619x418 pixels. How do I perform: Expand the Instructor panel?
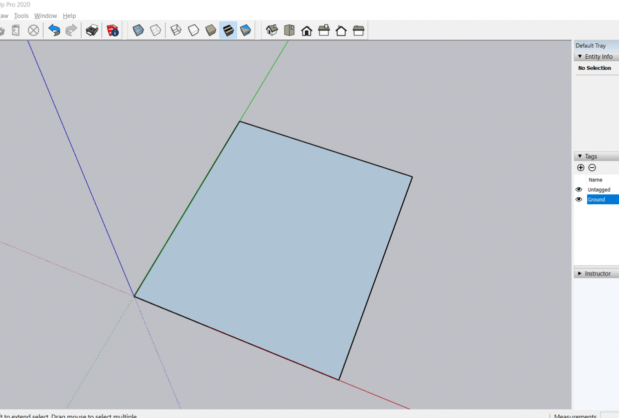[580, 274]
